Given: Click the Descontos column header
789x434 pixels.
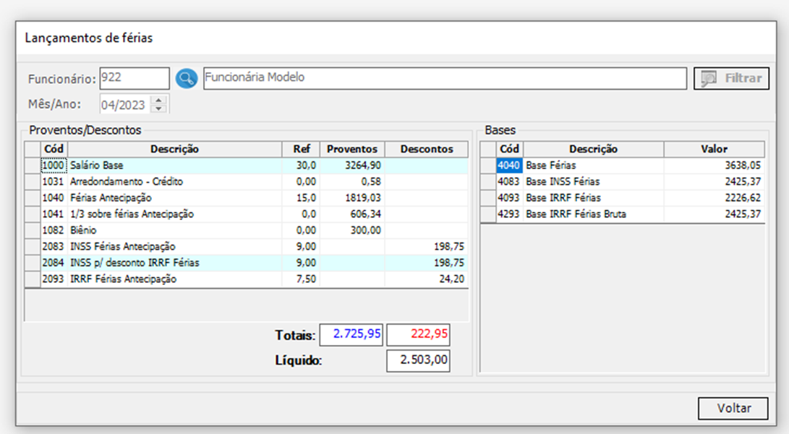Looking at the screenshot, I should click(426, 149).
